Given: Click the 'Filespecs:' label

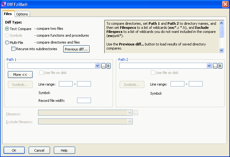Looking at the screenshot, I should pos(13,114).
